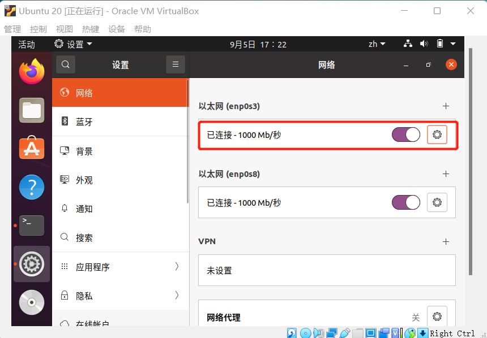487x338 pixels.
Task: Launch Ubuntu Software from the dock
Action: (x=32, y=148)
